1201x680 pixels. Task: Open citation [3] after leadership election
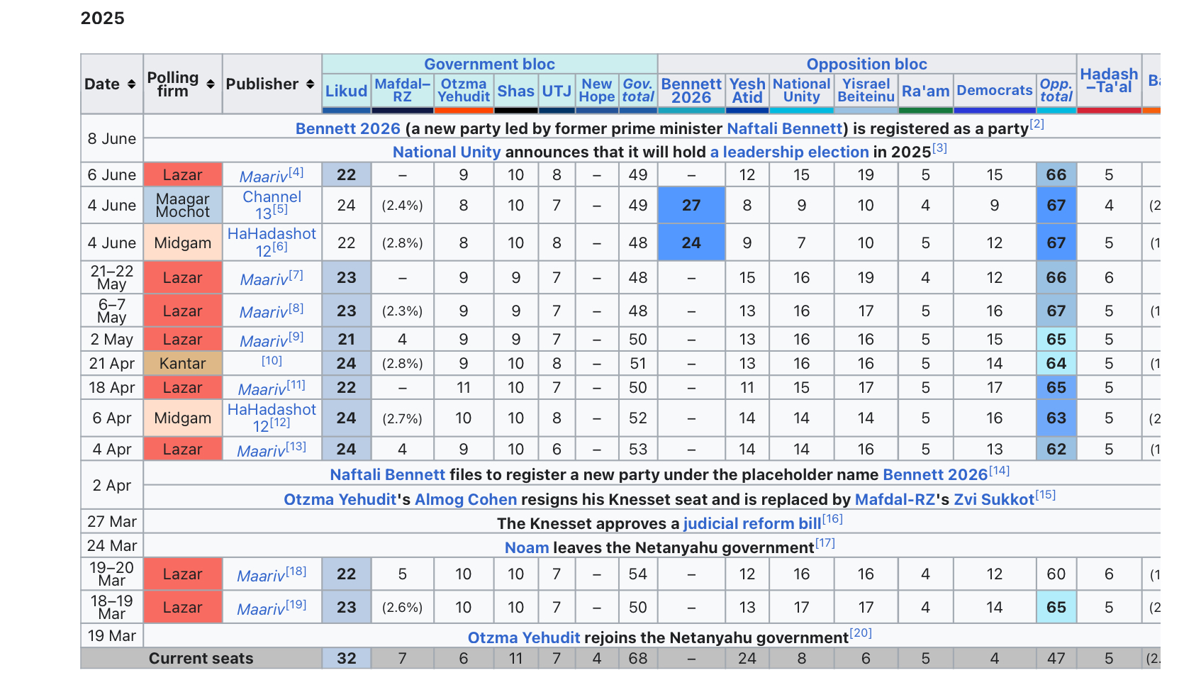coord(939,148)
